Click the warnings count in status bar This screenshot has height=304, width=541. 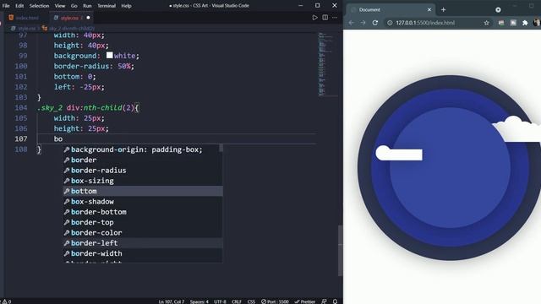tap(7, 301)
